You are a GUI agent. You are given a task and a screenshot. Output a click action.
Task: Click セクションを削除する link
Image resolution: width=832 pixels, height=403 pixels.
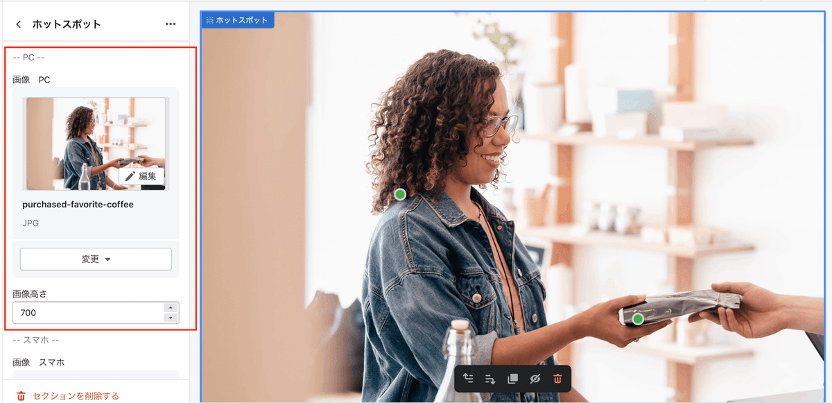(x=76, y=396)
